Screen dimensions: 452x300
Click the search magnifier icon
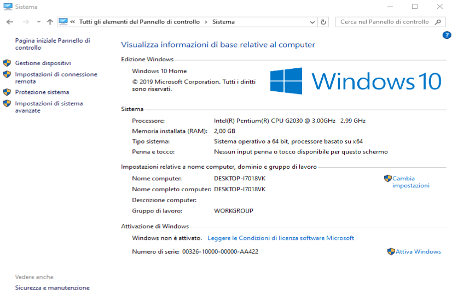[438, 22]
